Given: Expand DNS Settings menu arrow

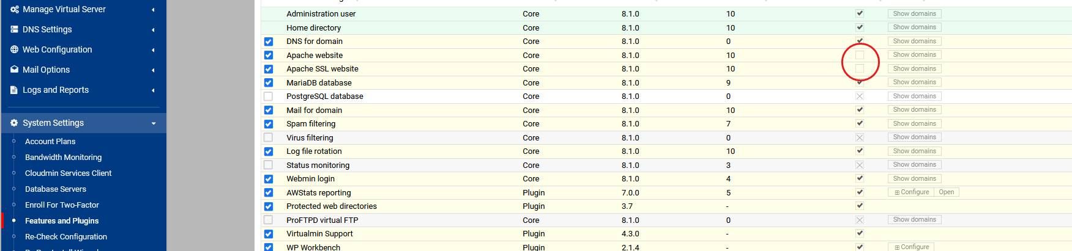Looking at the screenshot, I should (153, 30).
